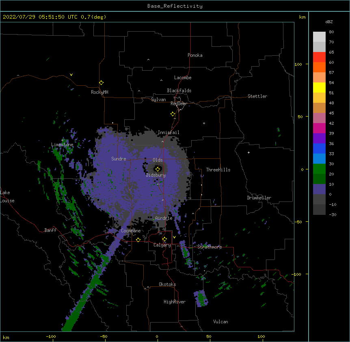Click the yellow diamond marker south of RedDeer
Image resolution: width=350 pixels, height=342 pixels.
tap(173, 114)
